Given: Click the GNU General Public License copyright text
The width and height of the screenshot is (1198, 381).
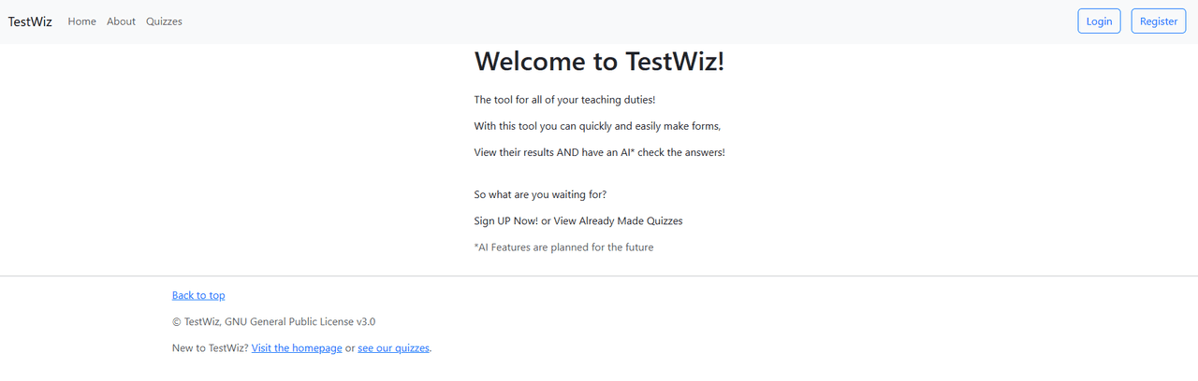Looking at the screenshot, I should [x=274, y=321].
